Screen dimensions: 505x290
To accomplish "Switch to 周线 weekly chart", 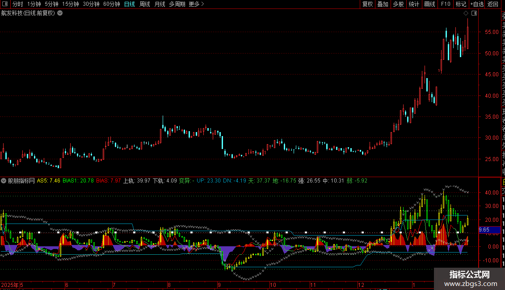I will click(x=145, y=4).
